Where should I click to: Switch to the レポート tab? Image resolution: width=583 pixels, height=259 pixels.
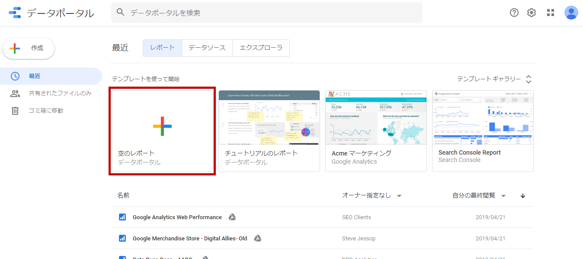pyautogui.click(x=163, y=48)
